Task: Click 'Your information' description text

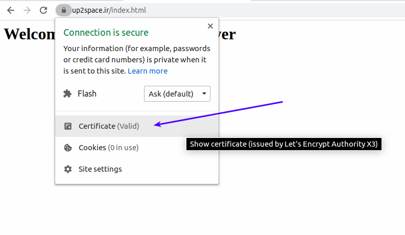Action: [x=137, y=60]
